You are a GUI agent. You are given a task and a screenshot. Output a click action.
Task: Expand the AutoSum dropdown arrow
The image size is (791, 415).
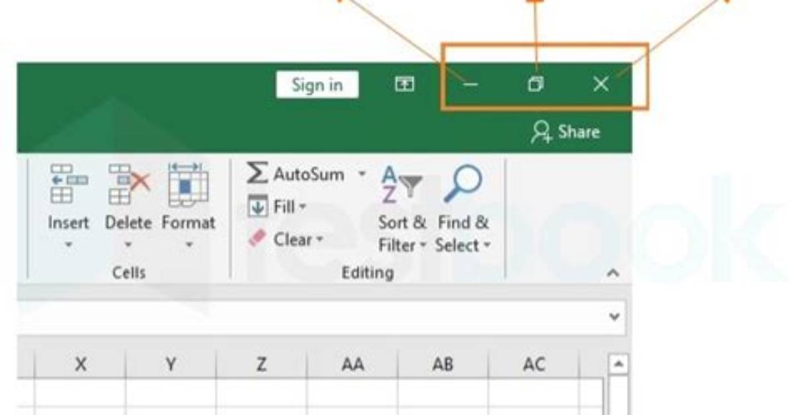coord(362,174)
